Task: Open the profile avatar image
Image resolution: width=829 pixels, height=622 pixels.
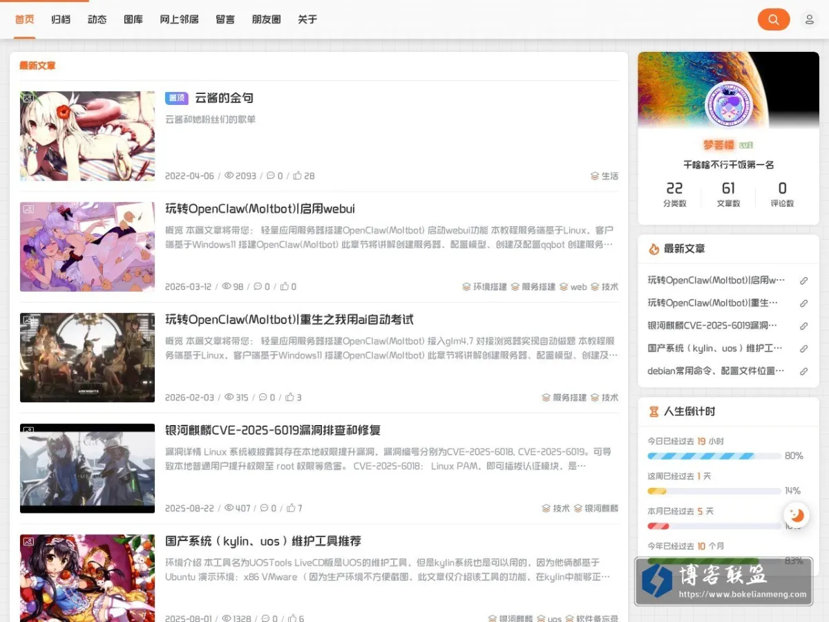Action: point(728,105)
